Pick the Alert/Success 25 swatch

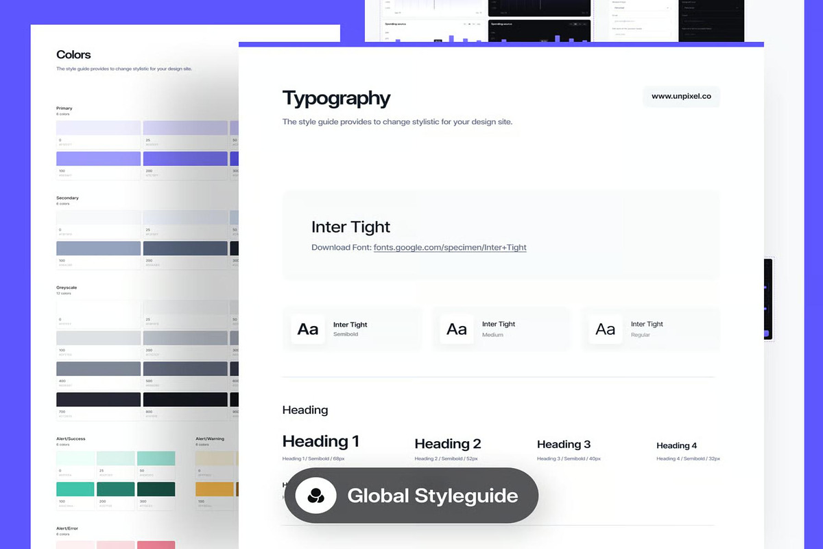[116, 458]
